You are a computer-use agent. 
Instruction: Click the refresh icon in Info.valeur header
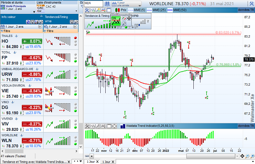point(28,22)
